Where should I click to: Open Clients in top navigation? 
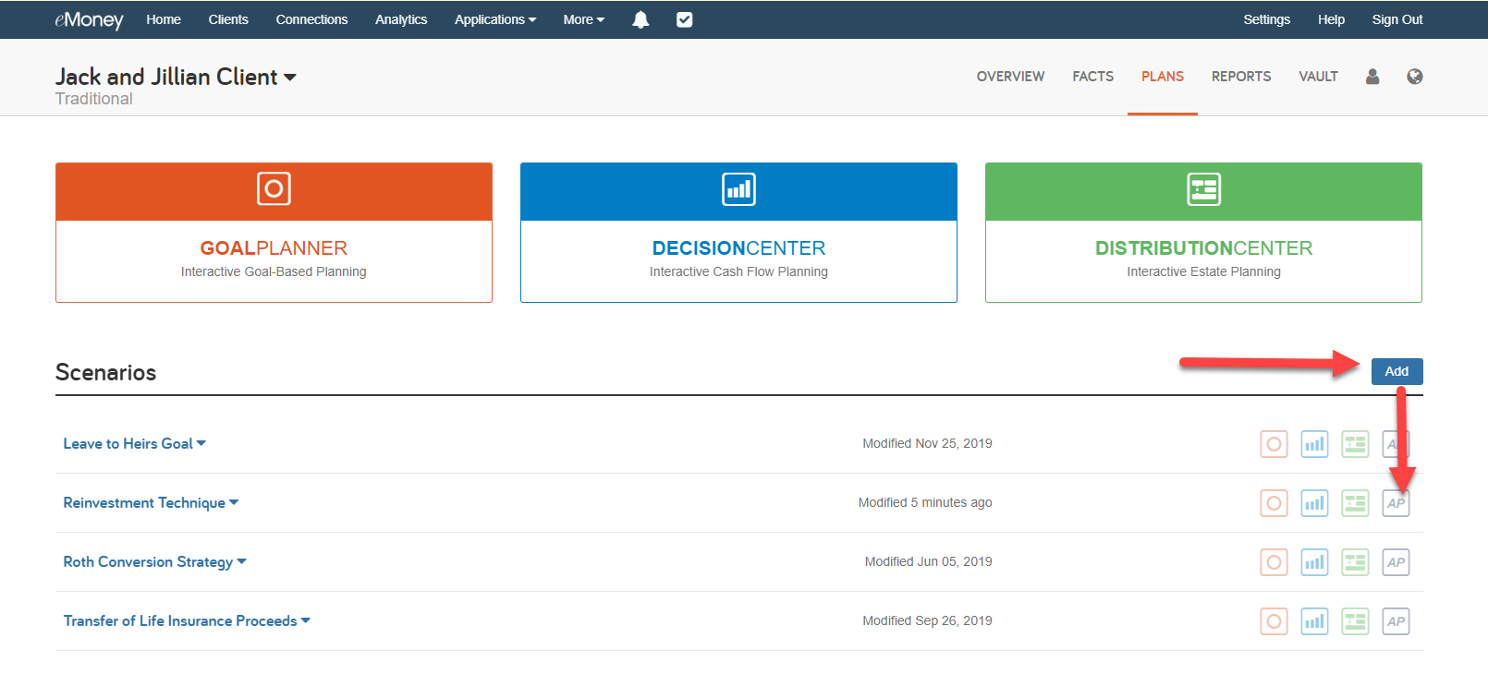pos(228,19)
